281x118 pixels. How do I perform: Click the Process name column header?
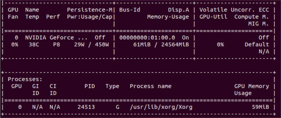(151, 86)
